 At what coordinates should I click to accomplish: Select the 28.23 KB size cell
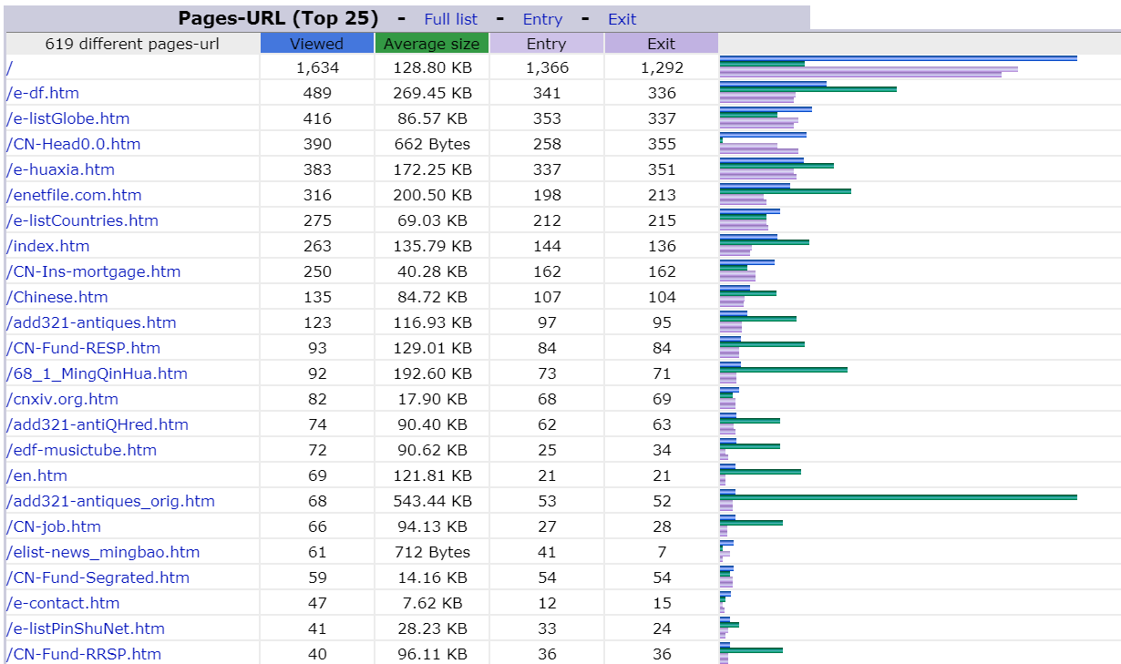(432, 628)
